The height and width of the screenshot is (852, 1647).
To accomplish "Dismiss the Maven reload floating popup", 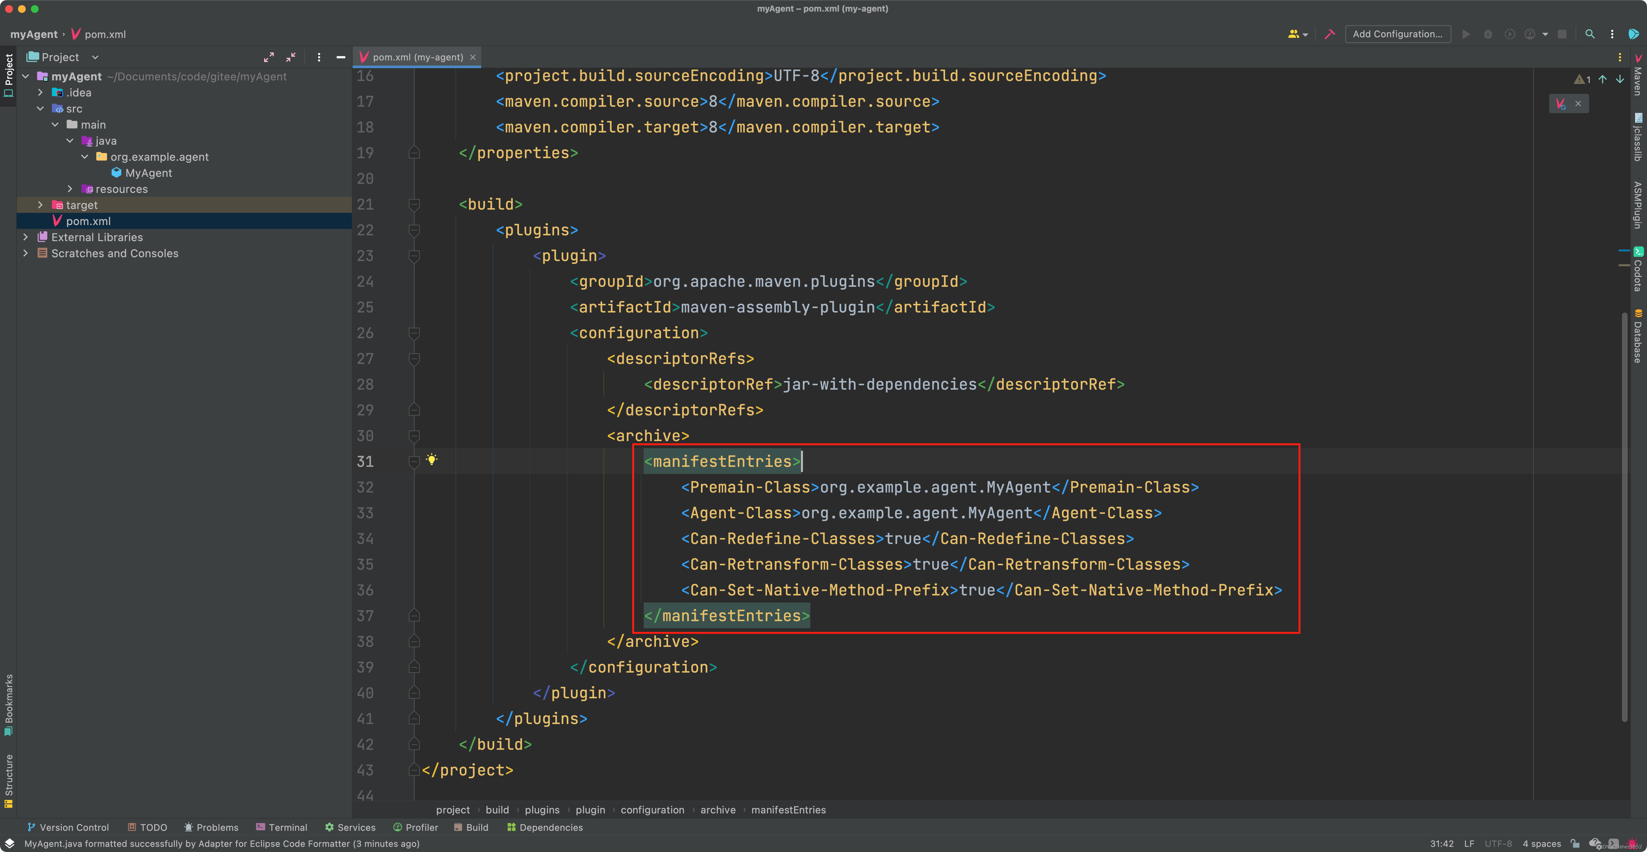I will [x=1578, y=104].
